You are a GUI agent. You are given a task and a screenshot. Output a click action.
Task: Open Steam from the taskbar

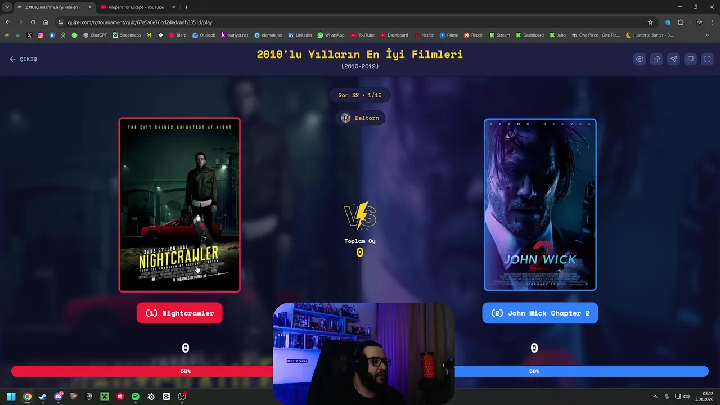(x=42, y=397)
